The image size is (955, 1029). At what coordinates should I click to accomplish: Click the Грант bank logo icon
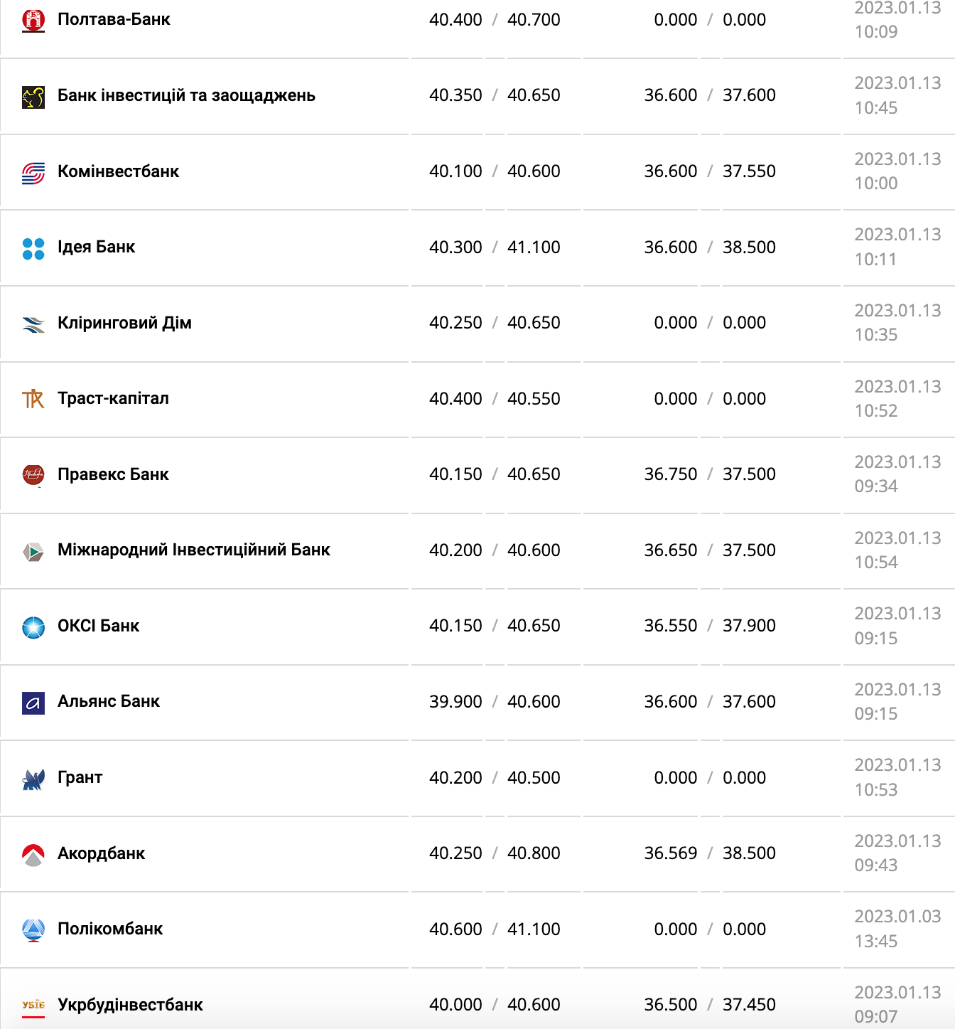coord(33,779)
